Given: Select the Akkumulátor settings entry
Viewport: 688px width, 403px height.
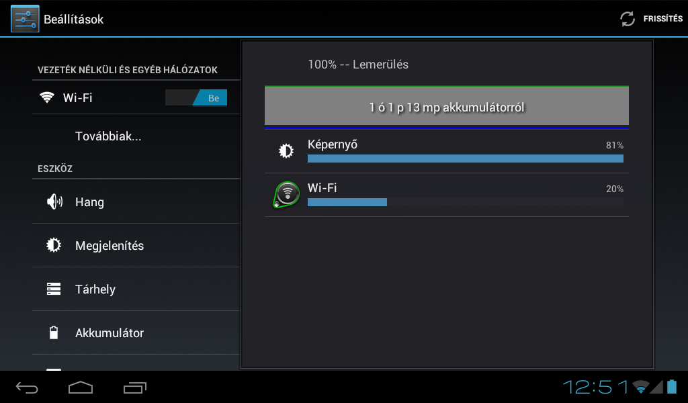Looking at the screenshot, I should point(136,333).
